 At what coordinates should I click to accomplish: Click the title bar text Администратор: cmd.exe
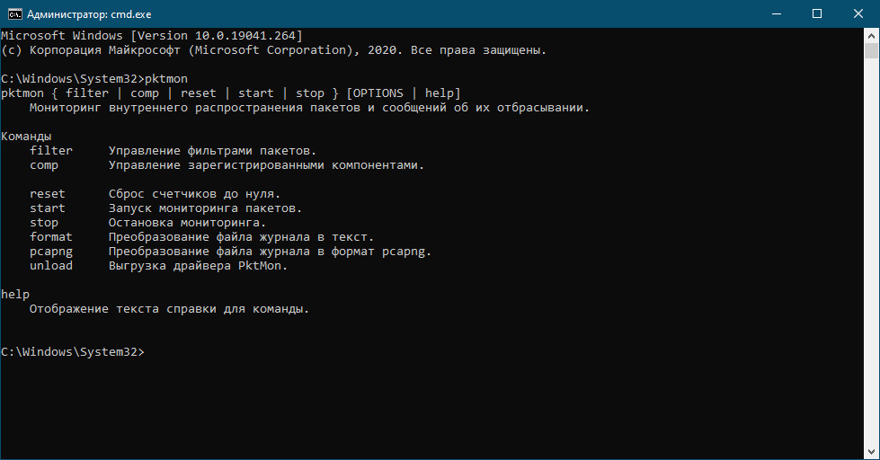(x=89, y=14)
